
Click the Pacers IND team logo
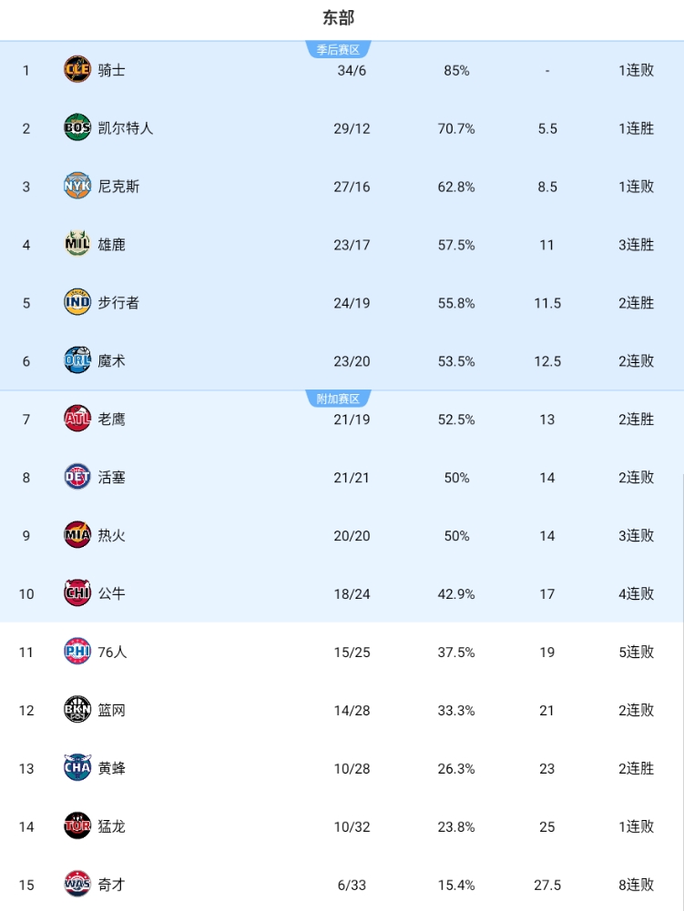point(77,302)
